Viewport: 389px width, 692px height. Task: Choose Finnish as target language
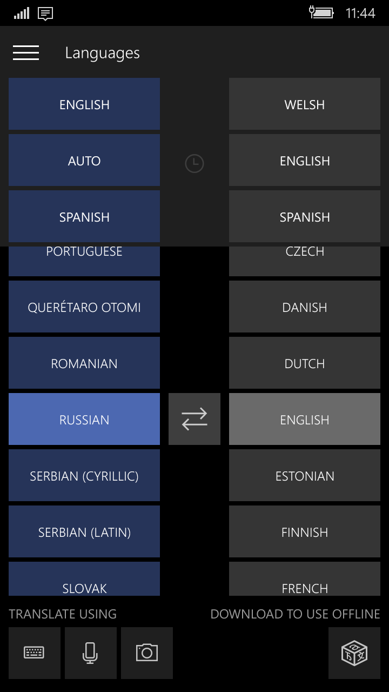coord(305,532)
